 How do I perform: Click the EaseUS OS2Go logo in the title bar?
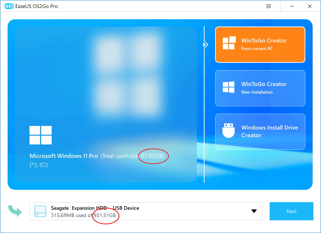tap(9, 6)
